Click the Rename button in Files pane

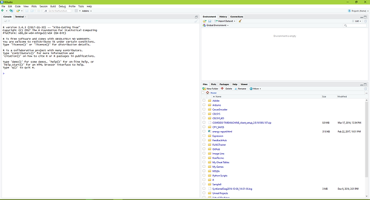tap(240, 89)
